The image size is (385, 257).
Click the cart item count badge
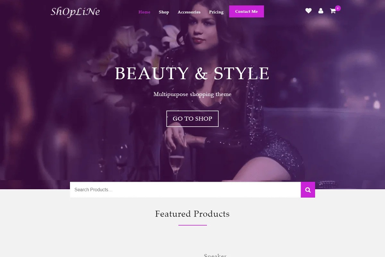click(x=338, y=8)
